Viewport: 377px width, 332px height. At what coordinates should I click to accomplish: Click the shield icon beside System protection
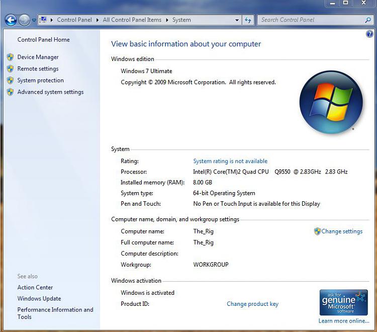[10, 80]
